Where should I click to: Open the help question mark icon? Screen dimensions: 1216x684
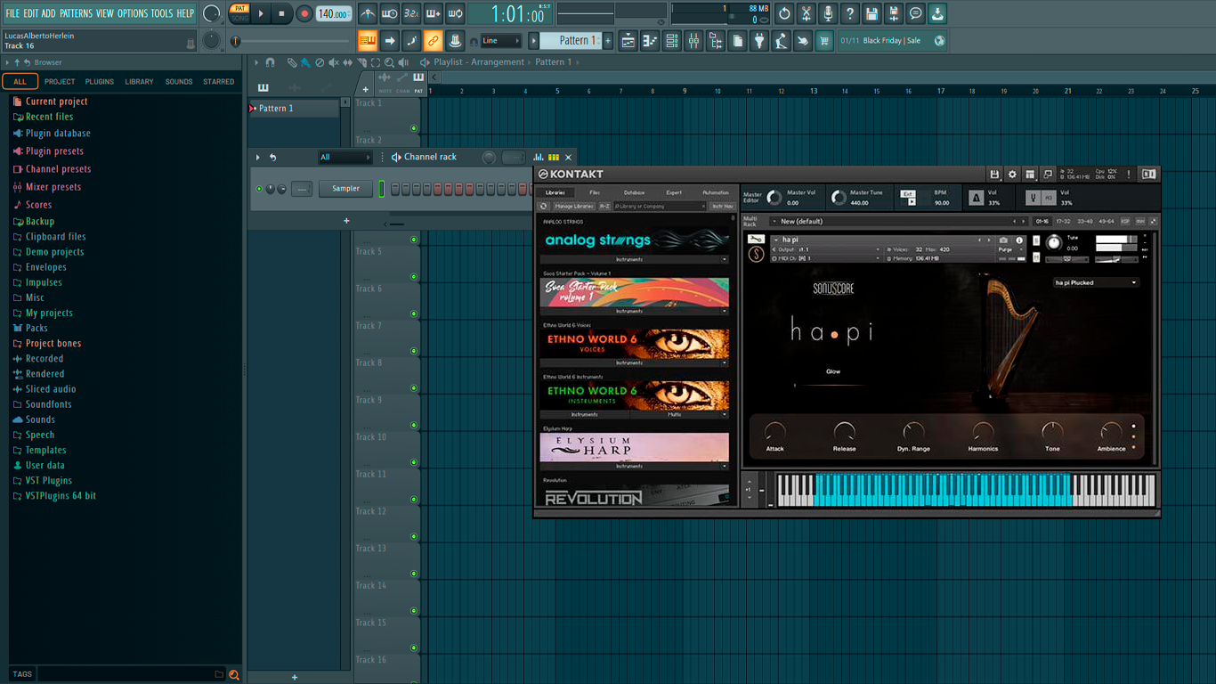tap(850, 13)
